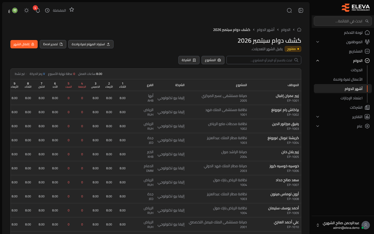Screen dimensions: 374x234
Task: Click الدوام breadcrumb link
Action: [286, 30]
